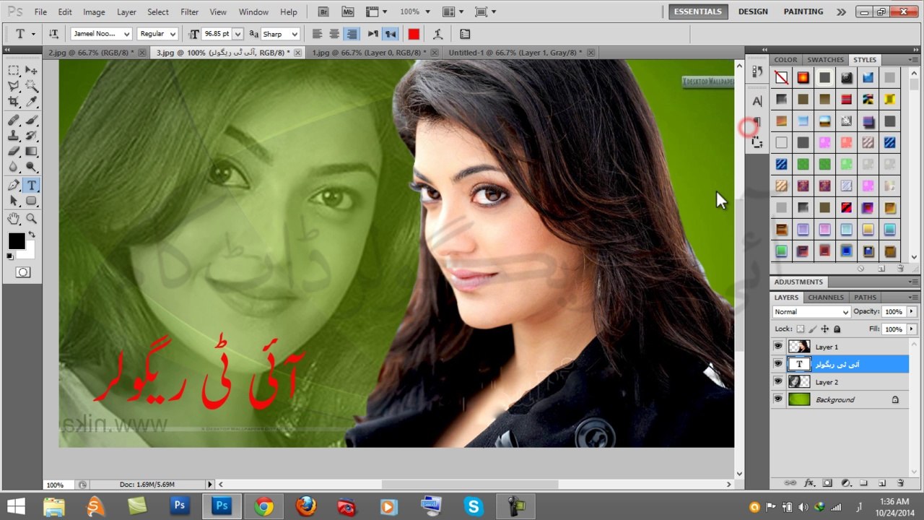Image resolution: width=924 pixels, height=520 pixels.
Task: Toggle lock all padlock
Action: [x=837, y=329]
